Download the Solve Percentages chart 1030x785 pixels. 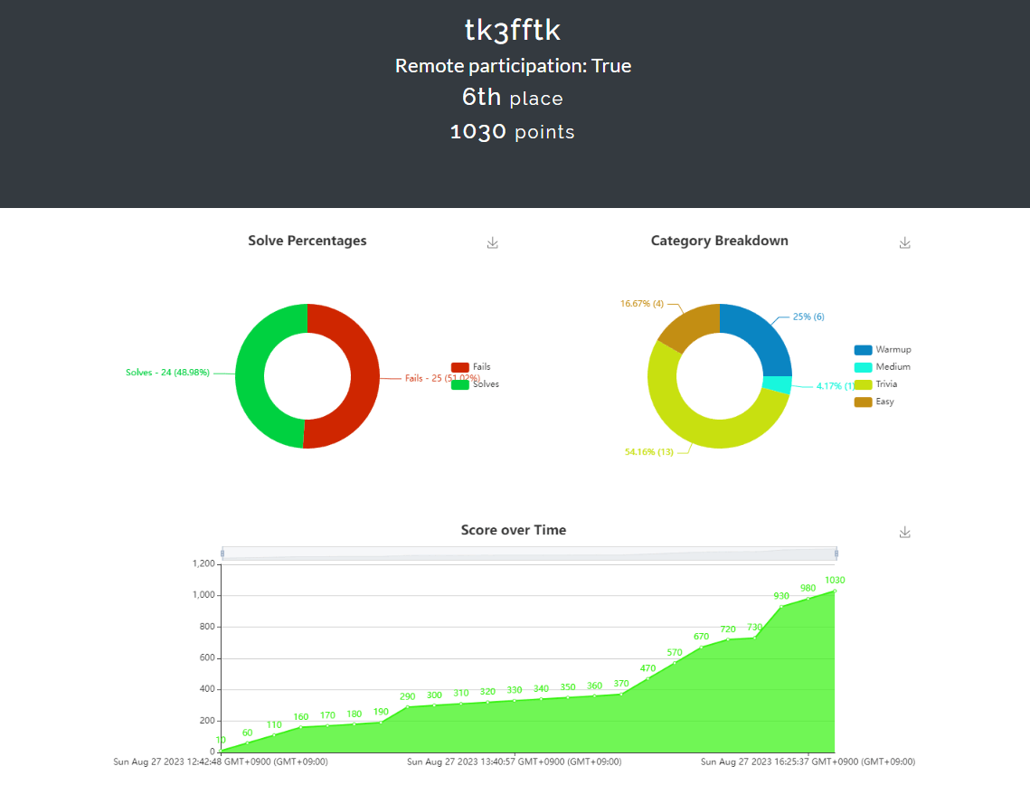click(493, 243)
